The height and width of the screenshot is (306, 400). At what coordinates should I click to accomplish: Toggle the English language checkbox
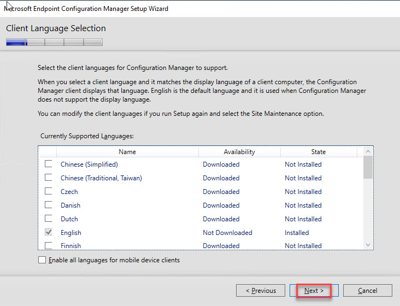[49, 232]
